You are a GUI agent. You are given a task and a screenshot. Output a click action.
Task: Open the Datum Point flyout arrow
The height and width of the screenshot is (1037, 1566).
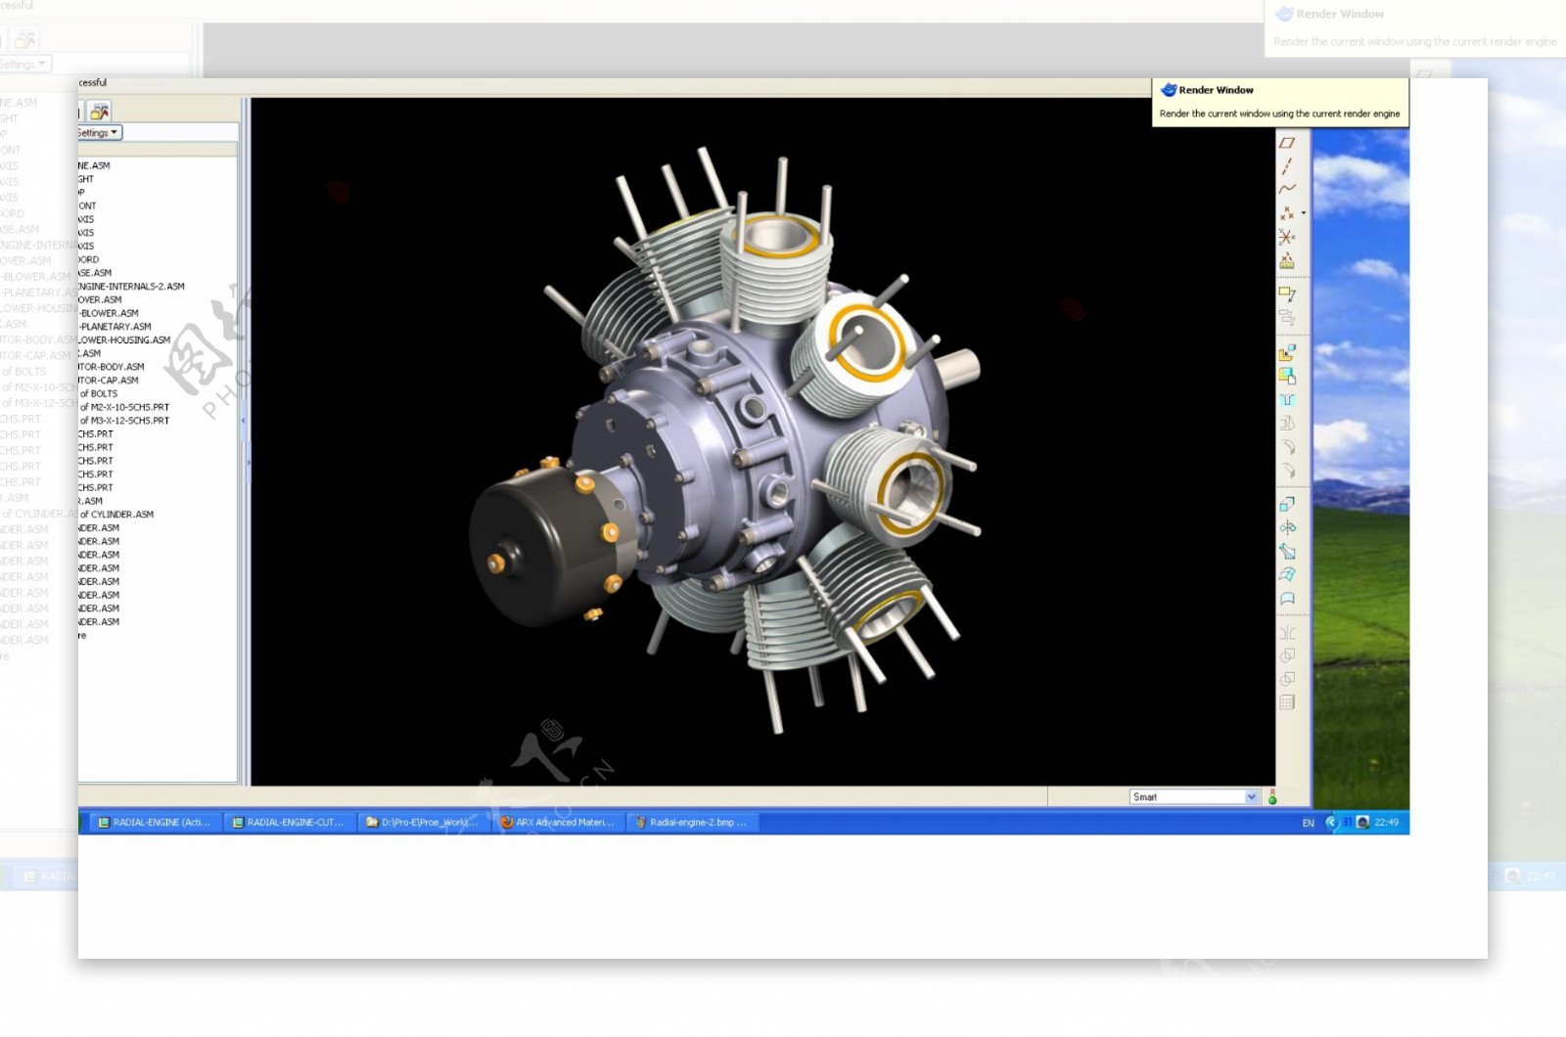click(1303, 213)
